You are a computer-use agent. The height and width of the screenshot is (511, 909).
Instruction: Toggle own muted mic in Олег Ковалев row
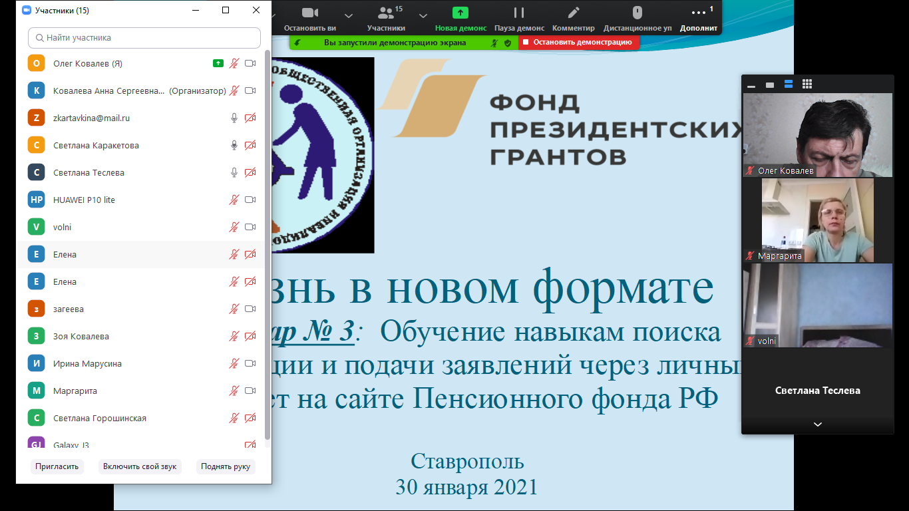pyautogui.click(x=234, y=63)
